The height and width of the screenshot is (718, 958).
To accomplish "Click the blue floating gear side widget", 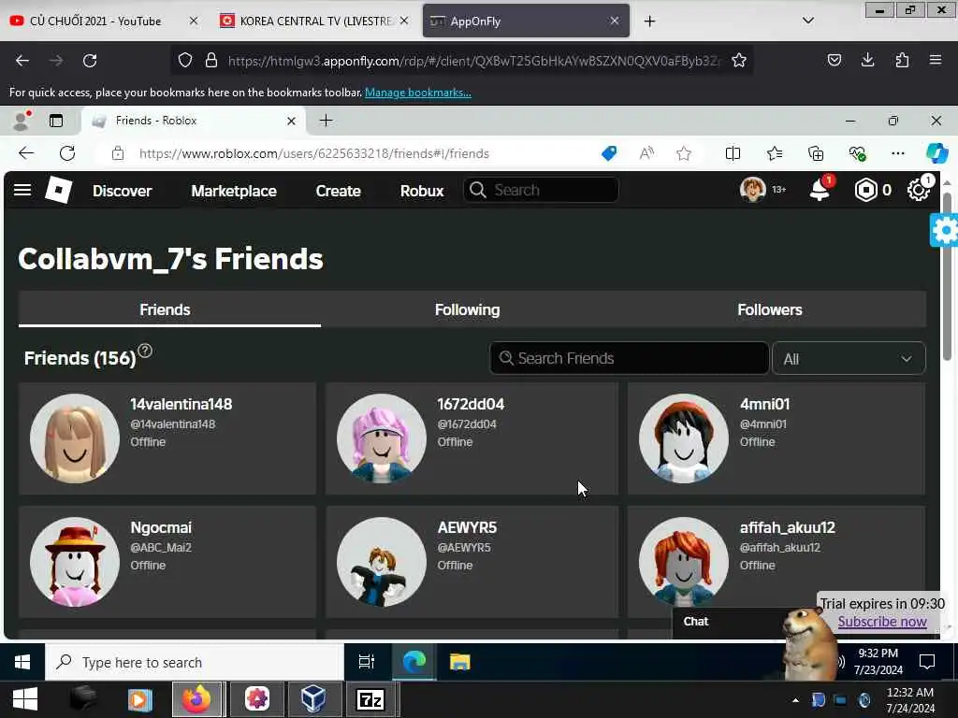I will (x=945, y=230).
